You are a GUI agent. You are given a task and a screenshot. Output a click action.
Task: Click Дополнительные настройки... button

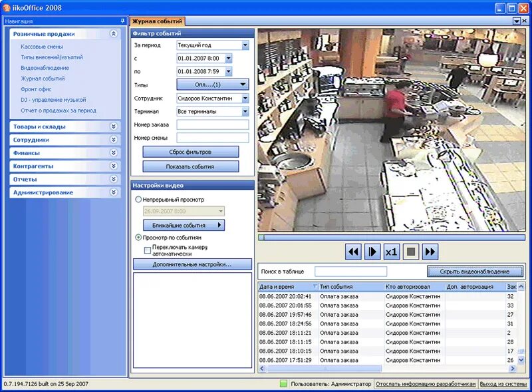192,264
